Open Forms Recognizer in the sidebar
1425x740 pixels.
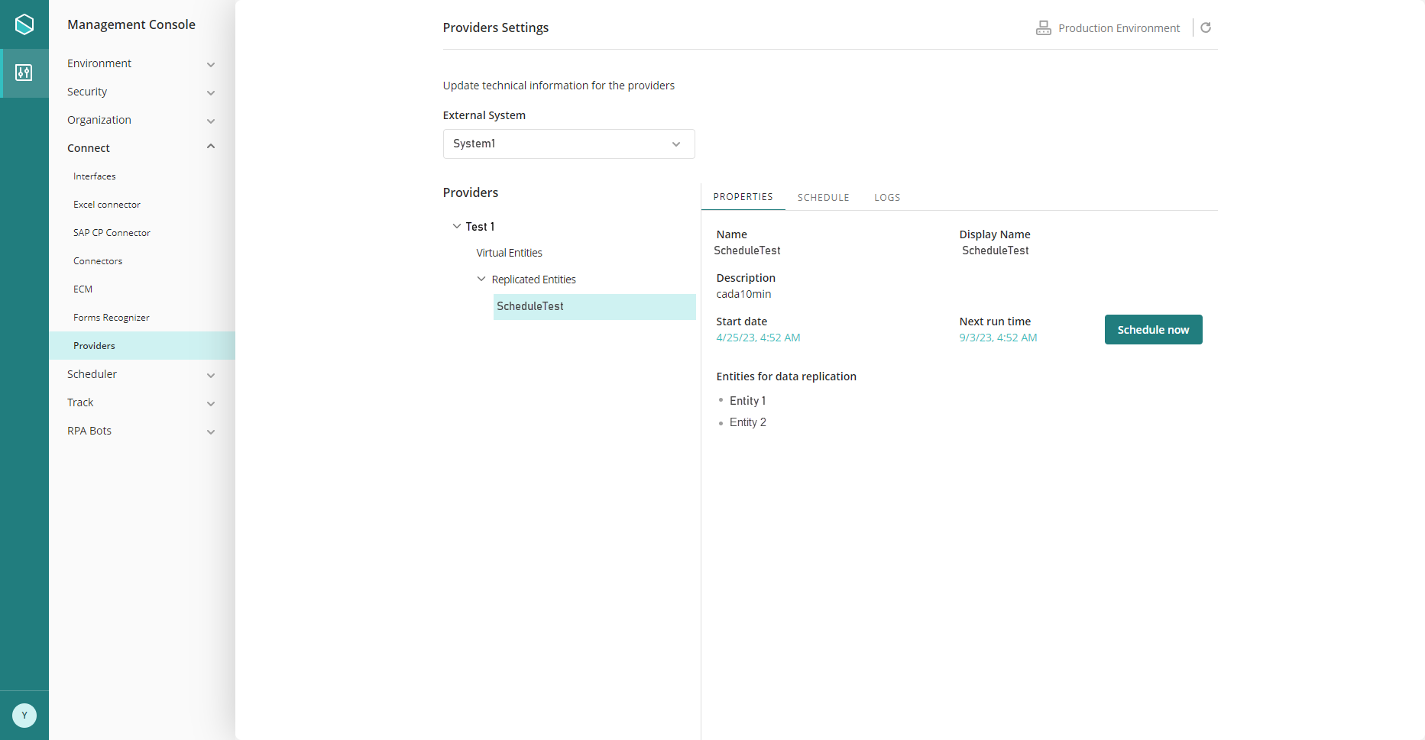[x=112, y=318]
